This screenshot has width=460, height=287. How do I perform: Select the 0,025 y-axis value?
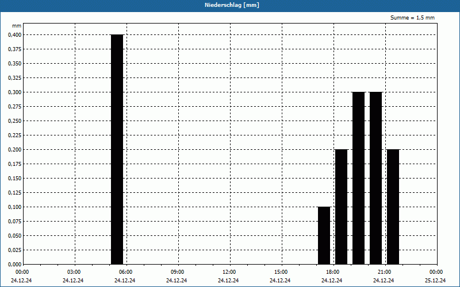[15, 250]
